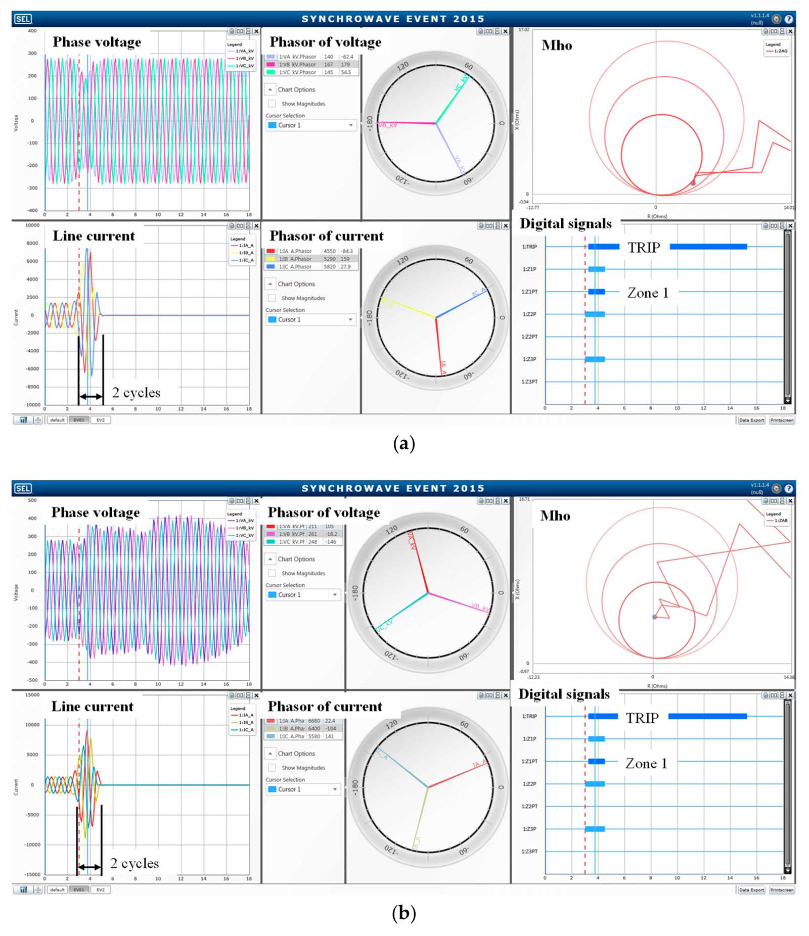
Task: Select the EVE1 tab in window (b)
Action: click(x=79, y=890)
